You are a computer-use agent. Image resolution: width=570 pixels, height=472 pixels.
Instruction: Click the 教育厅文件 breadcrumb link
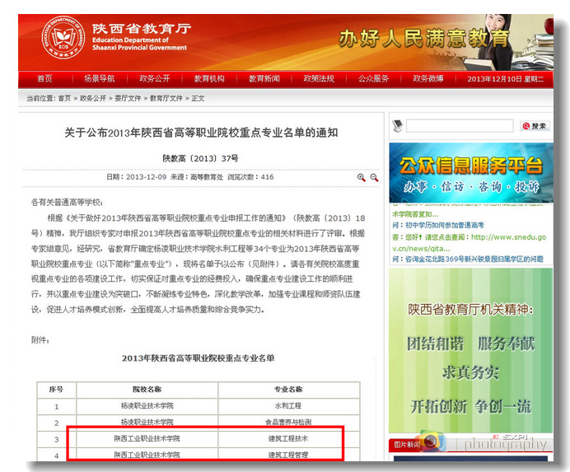tap(166, 98)
